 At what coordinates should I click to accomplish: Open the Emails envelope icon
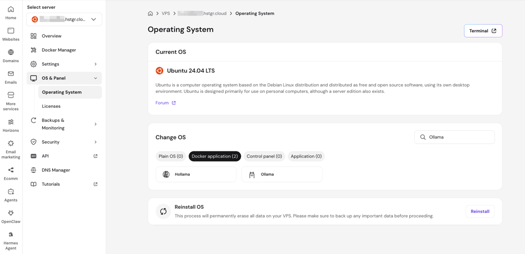11,74
